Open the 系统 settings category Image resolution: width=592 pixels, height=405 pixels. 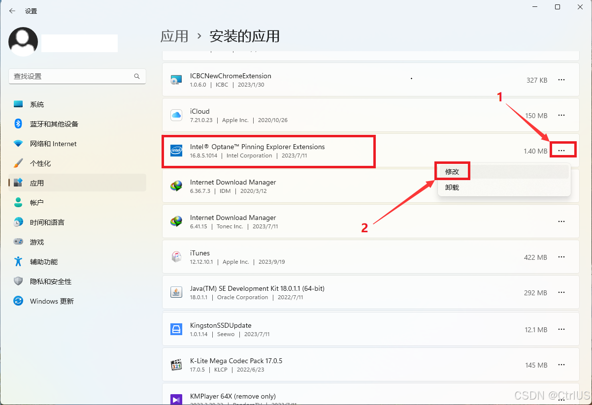[x=77, y=104]
